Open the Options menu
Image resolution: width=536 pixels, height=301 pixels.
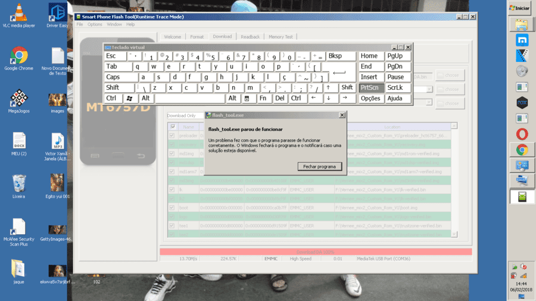(x=95, y=24)
